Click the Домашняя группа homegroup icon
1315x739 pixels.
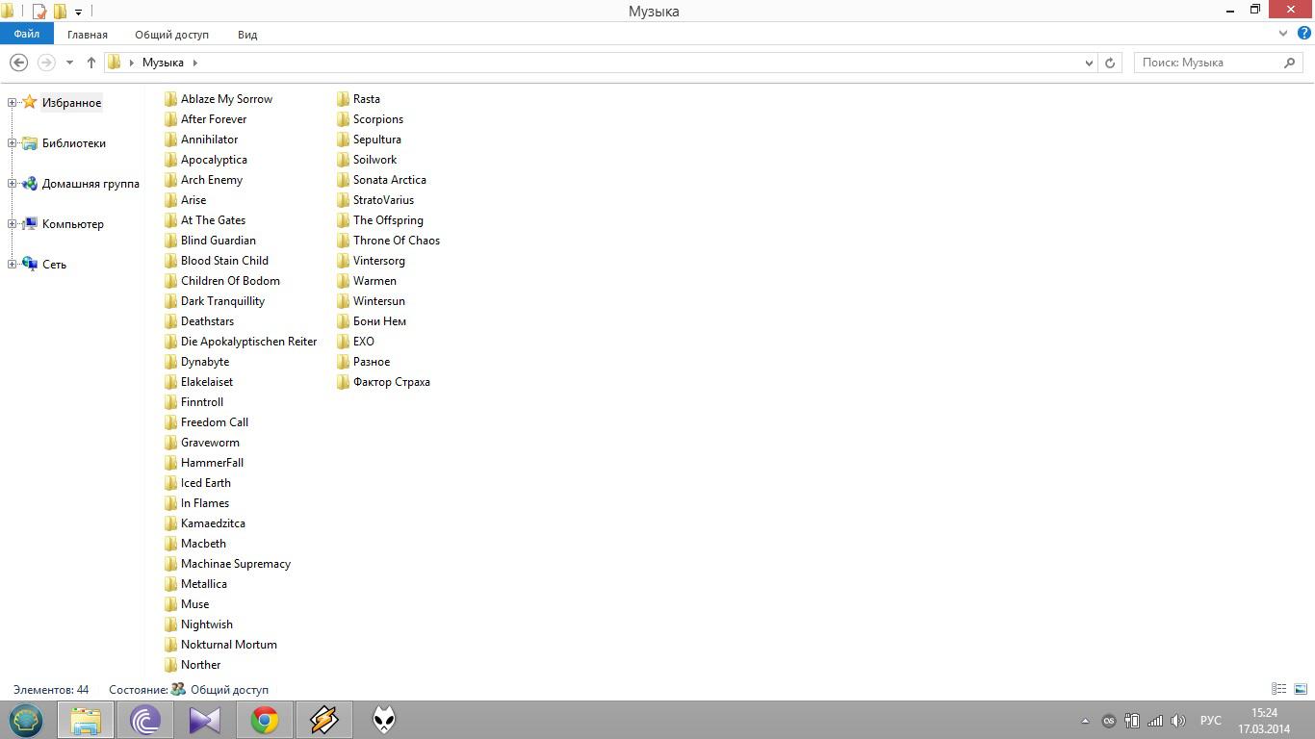point(30,184)
